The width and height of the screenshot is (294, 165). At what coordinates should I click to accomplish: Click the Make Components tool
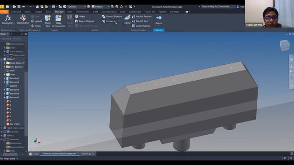point(58,21)
